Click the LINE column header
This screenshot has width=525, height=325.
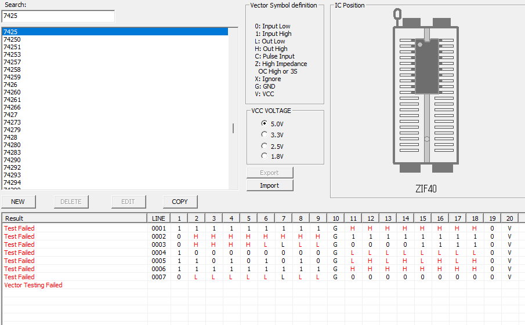point(158,218)
